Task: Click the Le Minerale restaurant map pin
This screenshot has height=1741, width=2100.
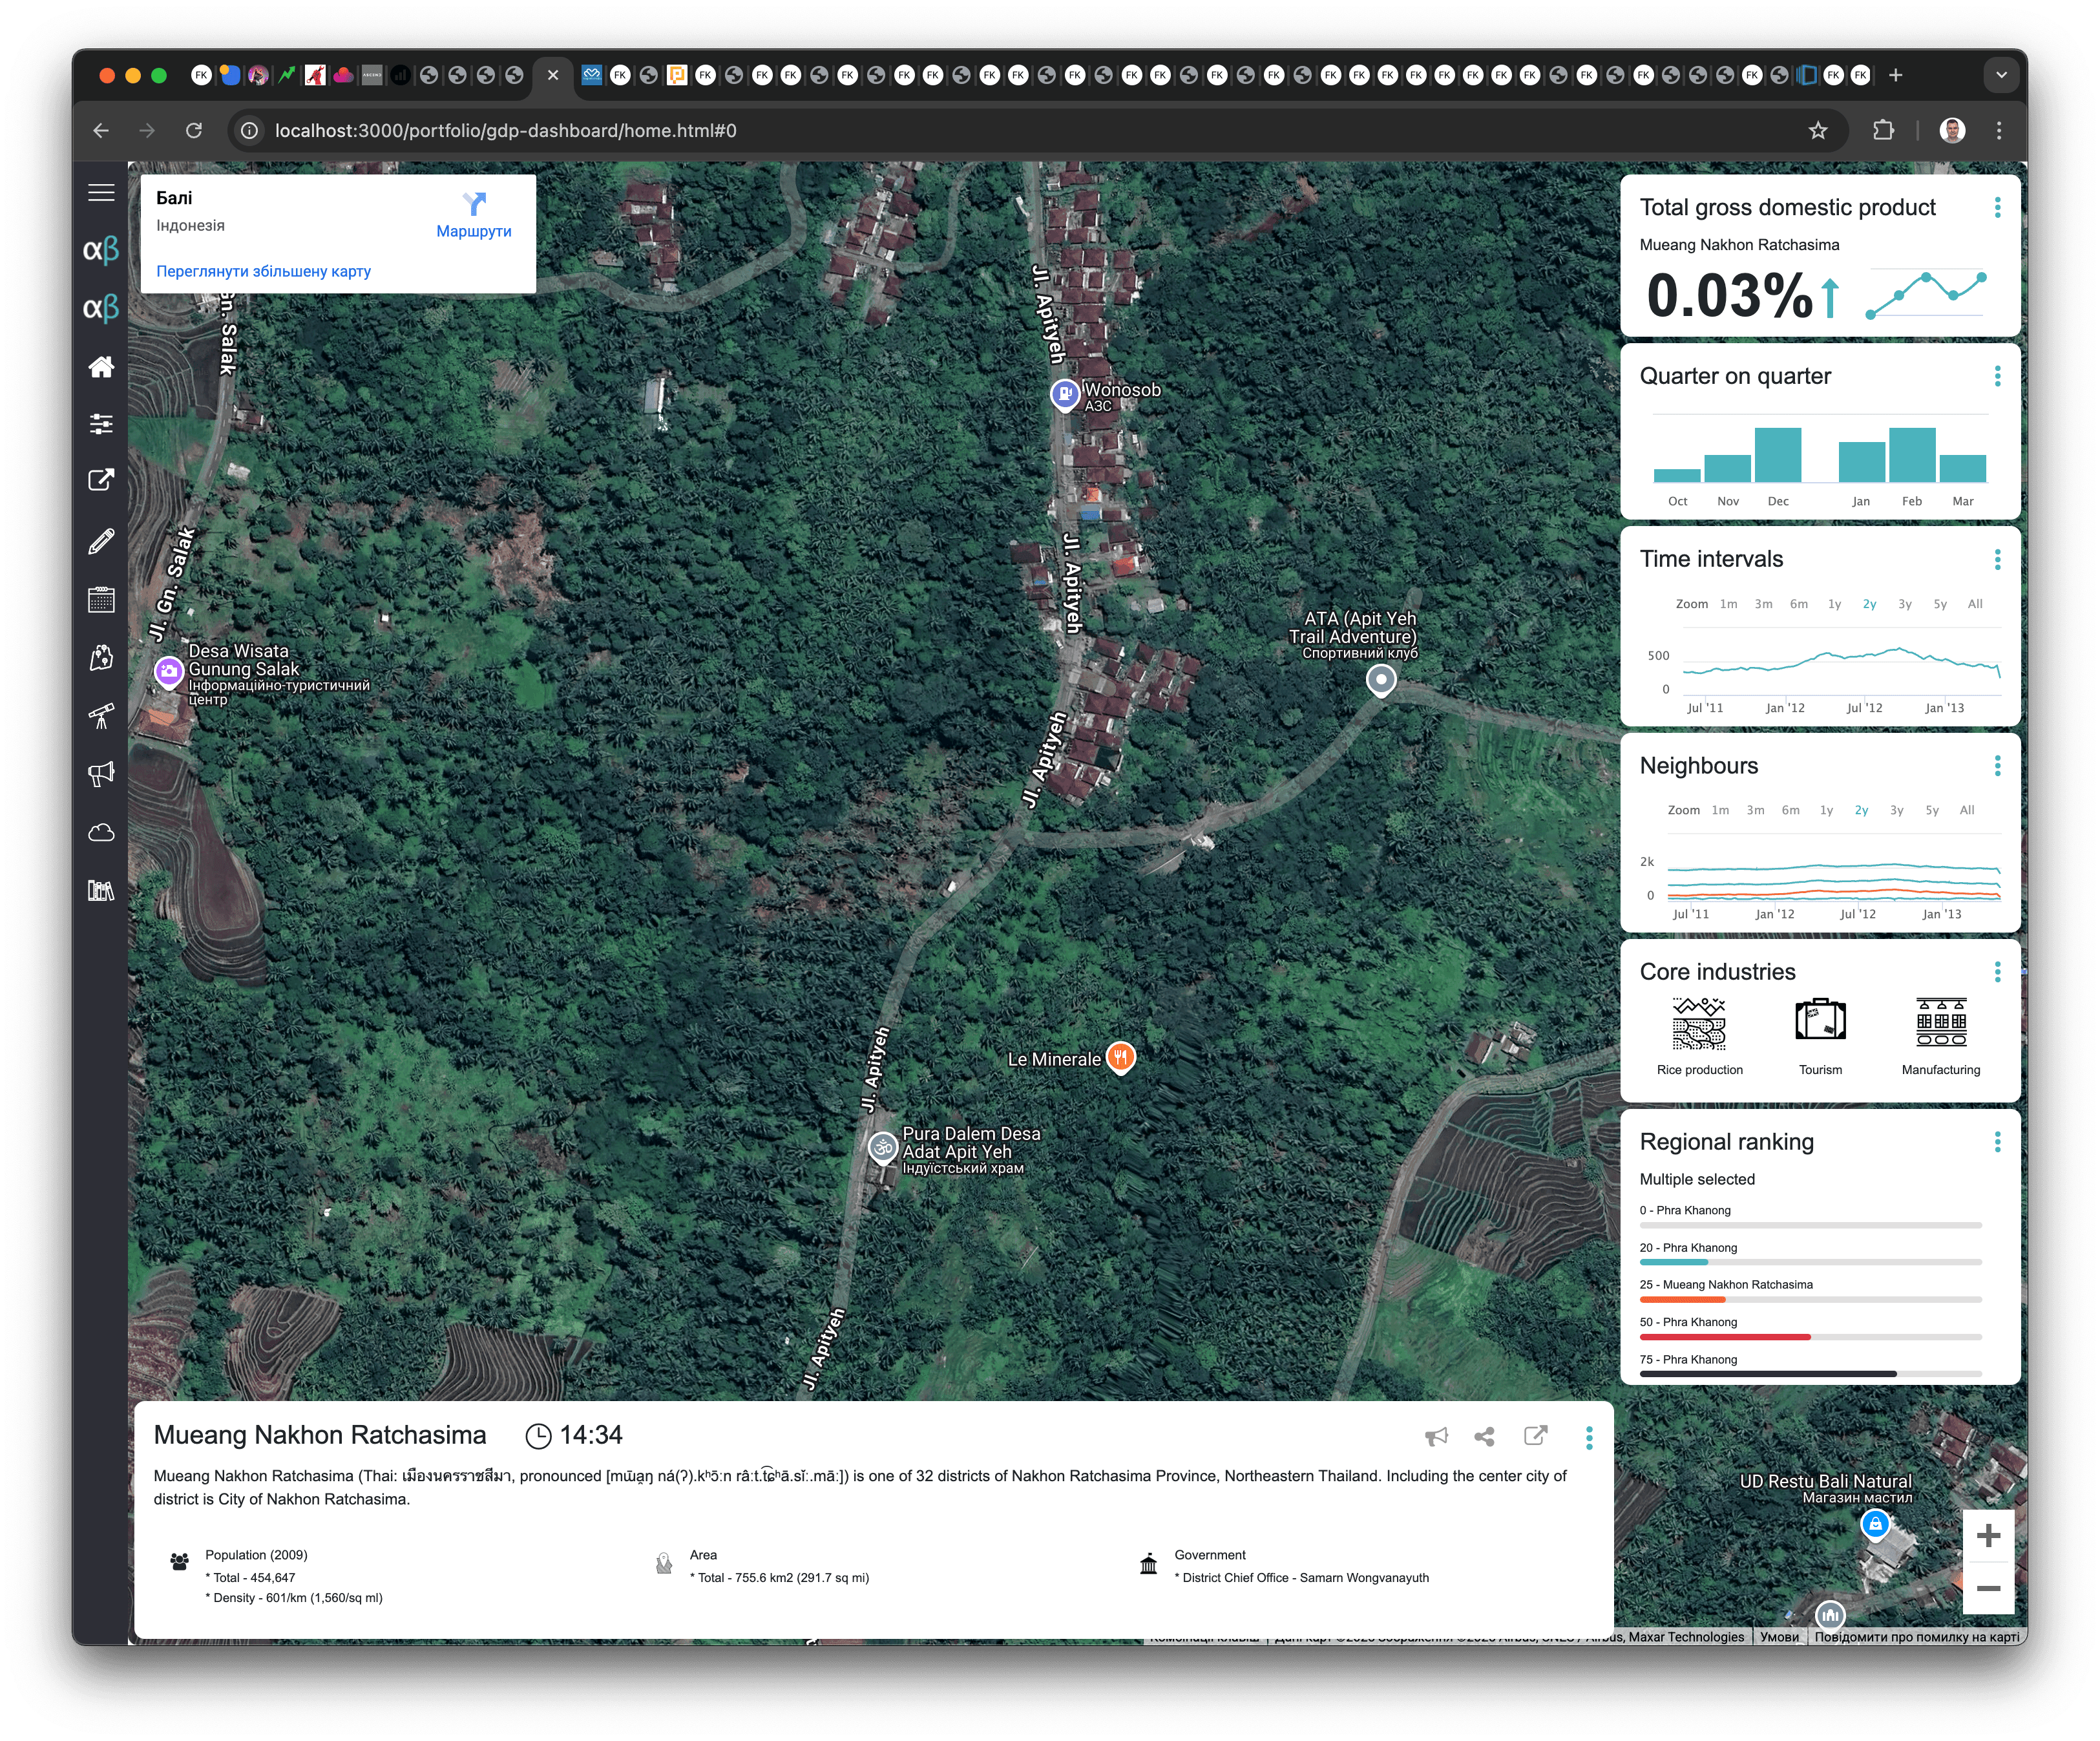Action: click(x=1121, y=1057)
